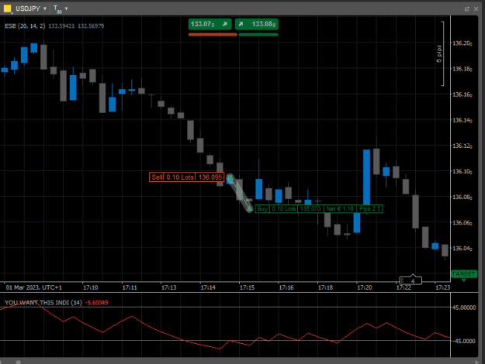
Task: Detach the chart with the pop-out icon
Action: (x=466, y=9)
